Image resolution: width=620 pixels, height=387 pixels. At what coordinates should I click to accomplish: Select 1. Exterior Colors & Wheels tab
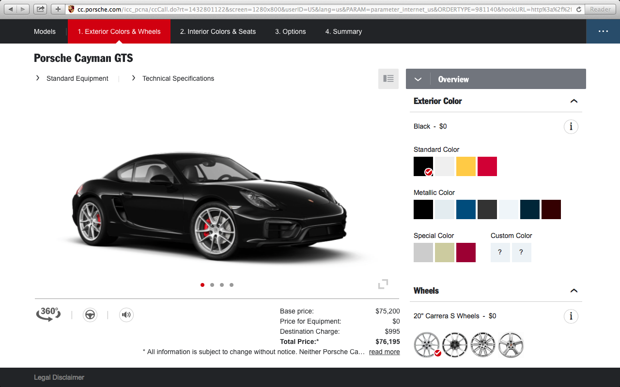point(119,31)
